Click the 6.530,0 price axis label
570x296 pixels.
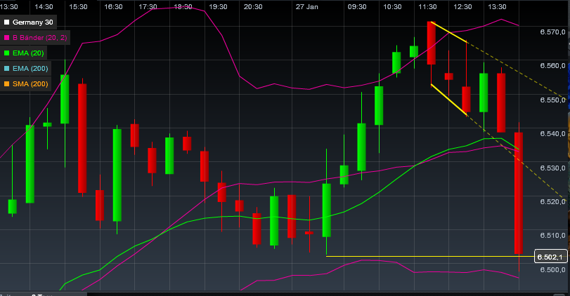click(x=552, y=168)
